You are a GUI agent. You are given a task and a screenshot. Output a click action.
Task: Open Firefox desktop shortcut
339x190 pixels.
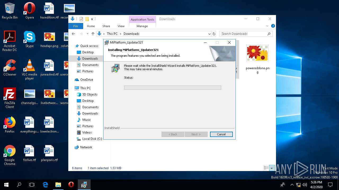[x=10, y=125]
